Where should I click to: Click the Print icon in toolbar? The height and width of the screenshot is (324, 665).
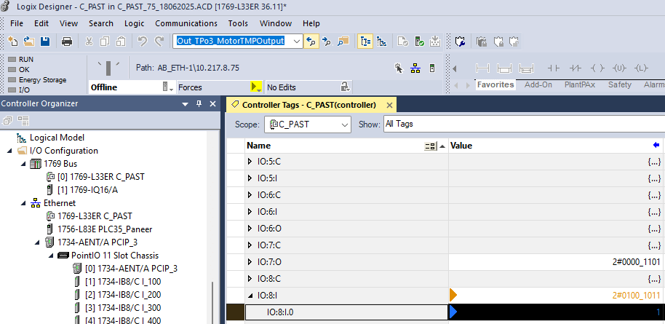[67, 42]
